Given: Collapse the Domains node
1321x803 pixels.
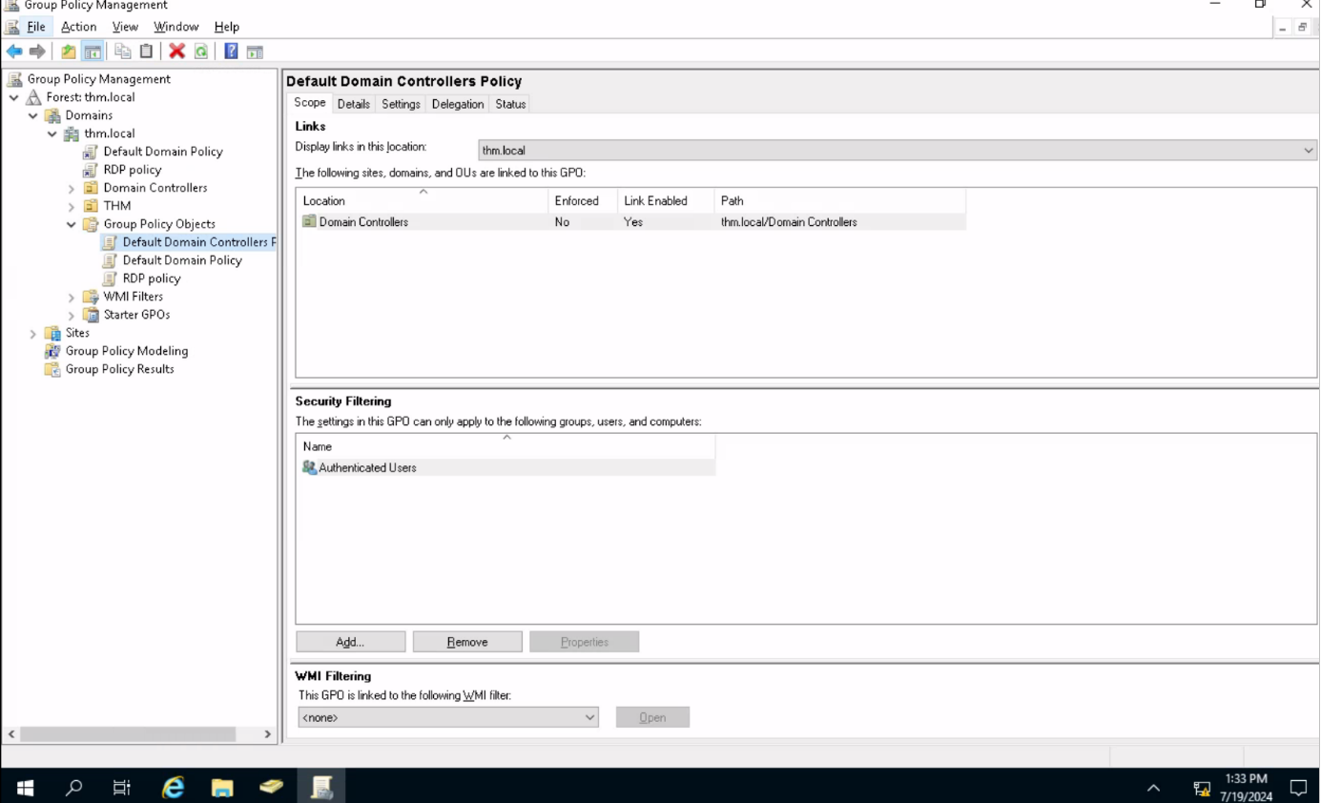Looking at the screenshot, I should pos(33,115).
